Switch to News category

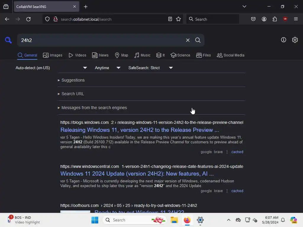[100, 55]
